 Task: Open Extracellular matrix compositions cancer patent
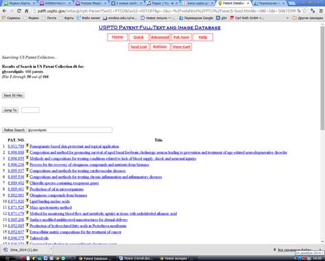[x=76, y=232]
